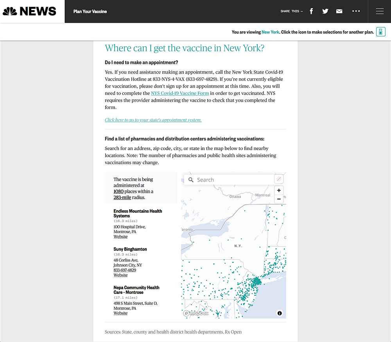Select Suny Binghamton listing title
This screenshot has width=391, height=342.
130,249
